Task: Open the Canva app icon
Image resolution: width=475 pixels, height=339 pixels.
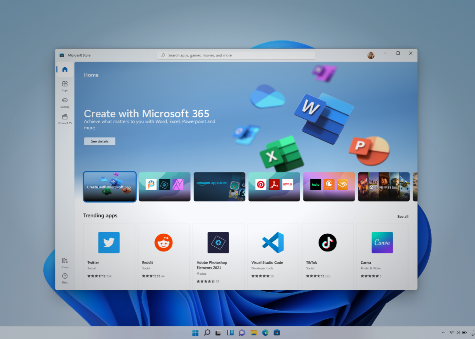Action: [x=382, y=242]
